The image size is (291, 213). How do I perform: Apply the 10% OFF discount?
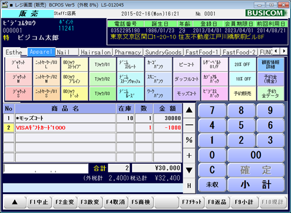point(243,79)
